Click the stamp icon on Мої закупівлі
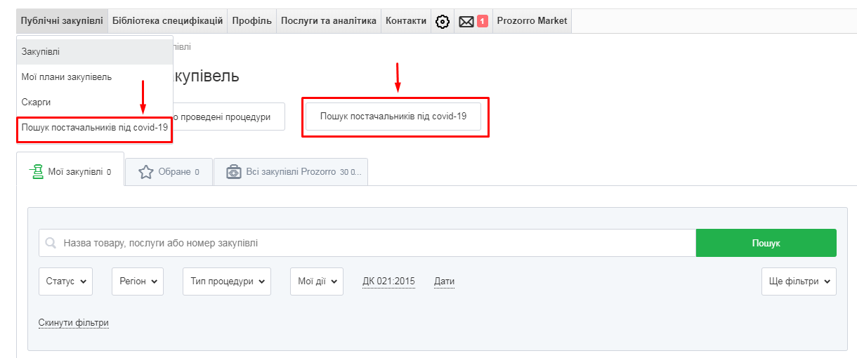Screen dimensions: 857x358 click(x=37, y=171)
